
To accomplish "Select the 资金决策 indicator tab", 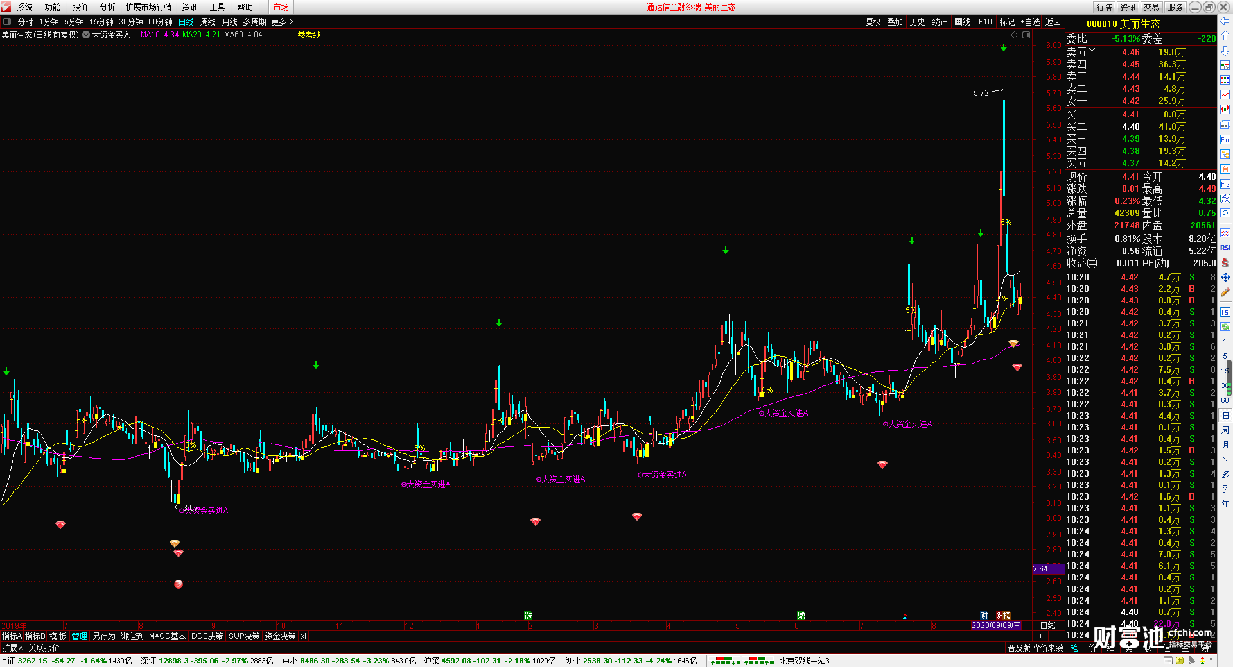I will (281, 636).
